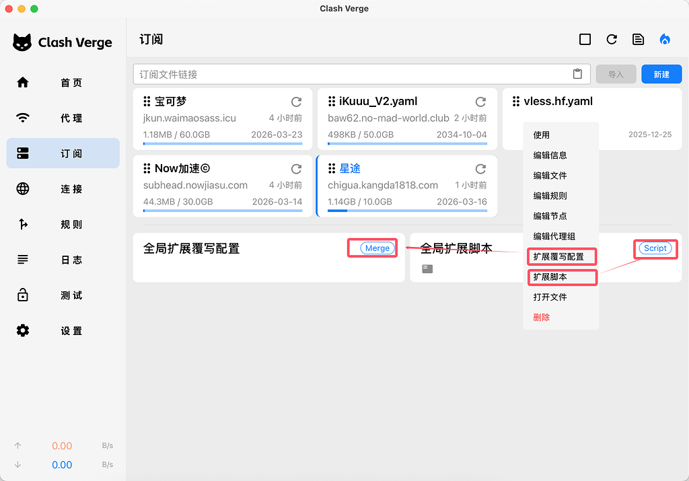
Task: Choose 编辑节点 from context menu
Action: click(x=561, y=216)
